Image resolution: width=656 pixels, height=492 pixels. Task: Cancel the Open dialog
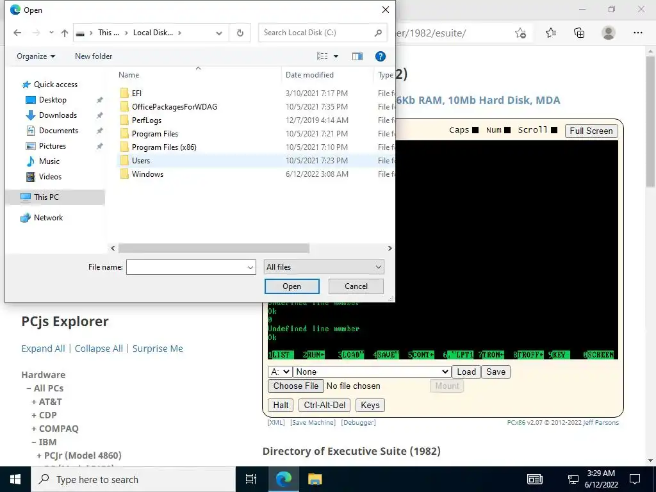pos(356,286)
